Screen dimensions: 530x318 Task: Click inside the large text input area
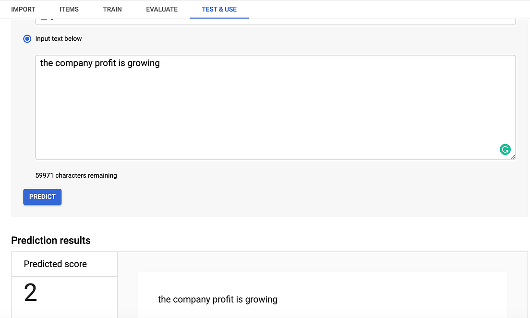coord(275,107)
